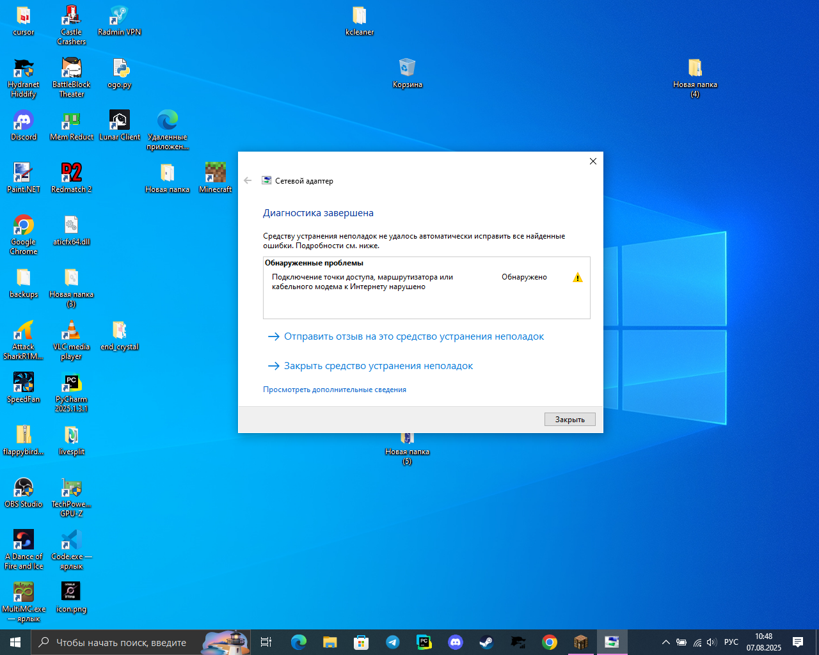Screen dimensions: 819x655
Task: Click the Обнаружено status text
Action: [x=524, y=277]
